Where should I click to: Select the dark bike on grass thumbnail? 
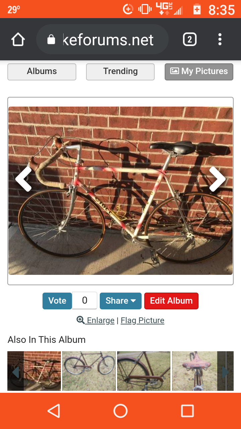pos(89,371)
